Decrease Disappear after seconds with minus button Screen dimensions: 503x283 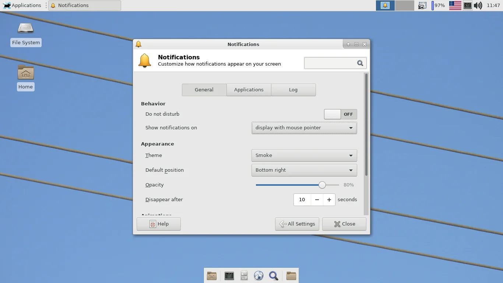[317, 200]
